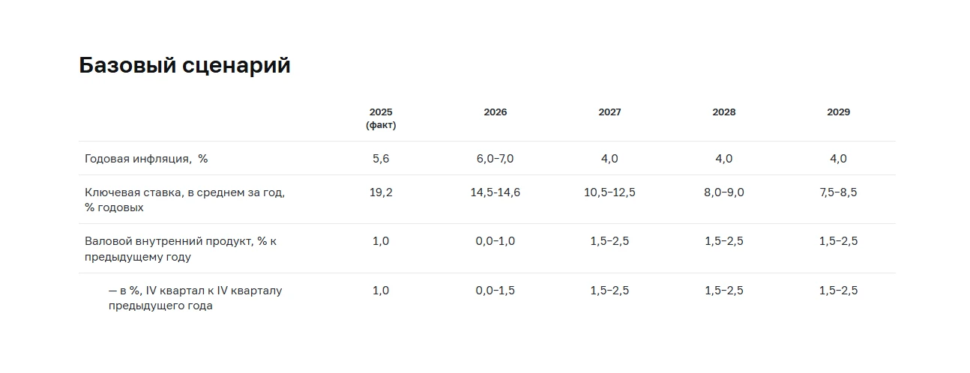Click the "Базовый сценарий" heading

tap(184, 66)
